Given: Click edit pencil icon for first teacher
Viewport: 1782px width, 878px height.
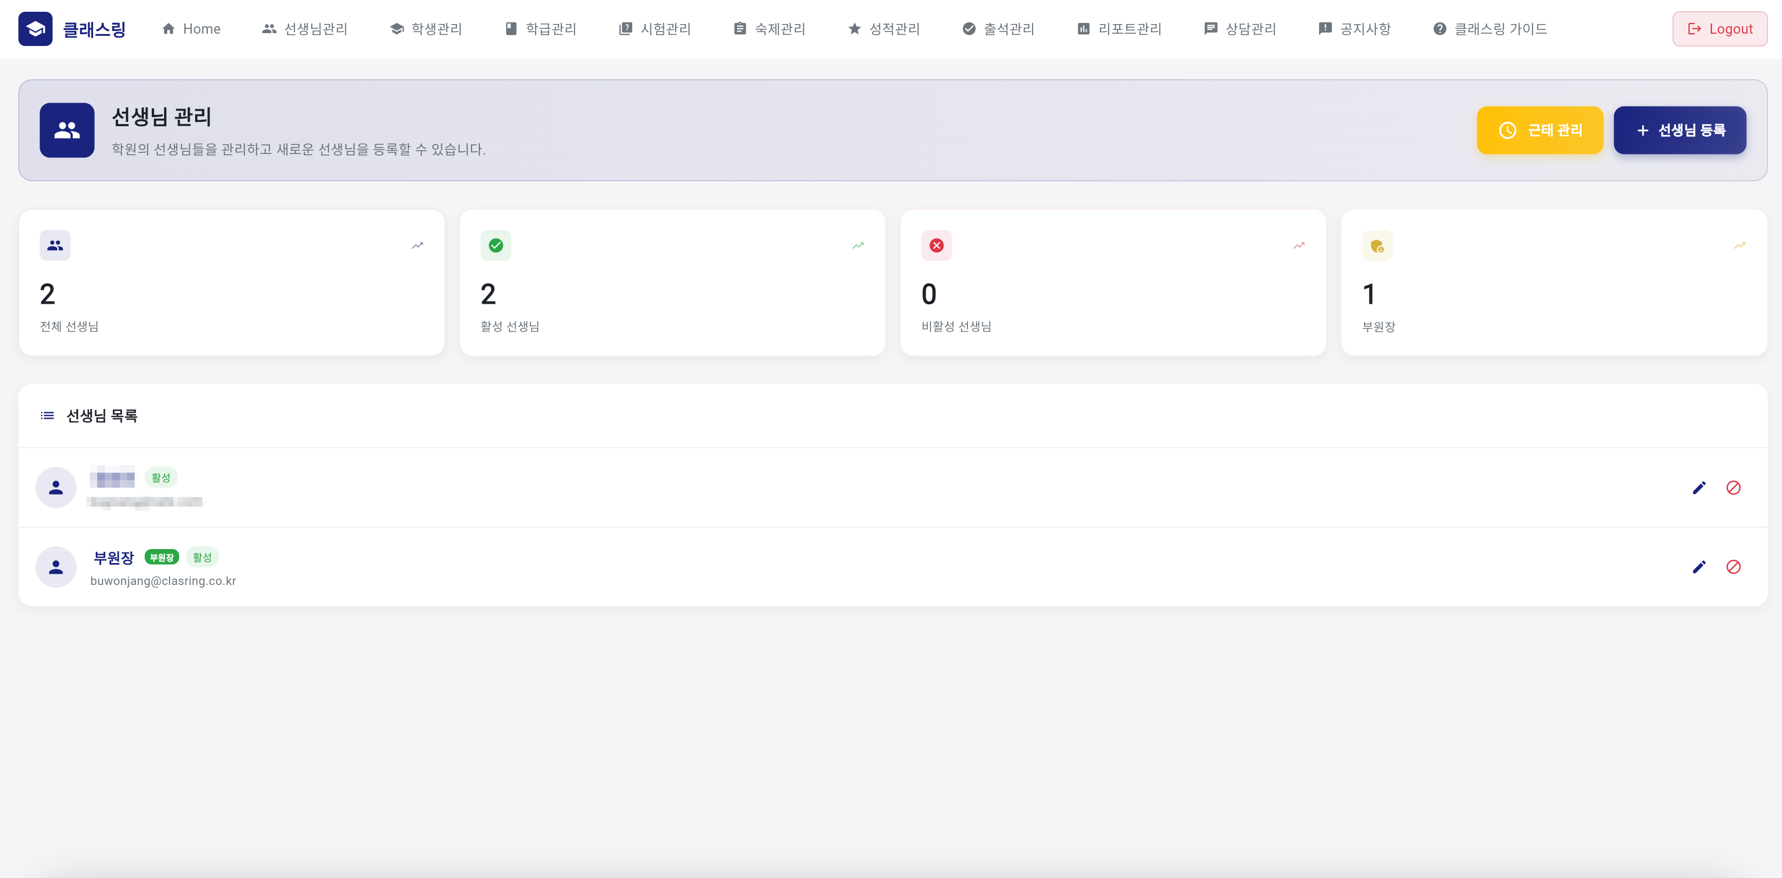Looking at the screenshot, I should click(1699, 488).
